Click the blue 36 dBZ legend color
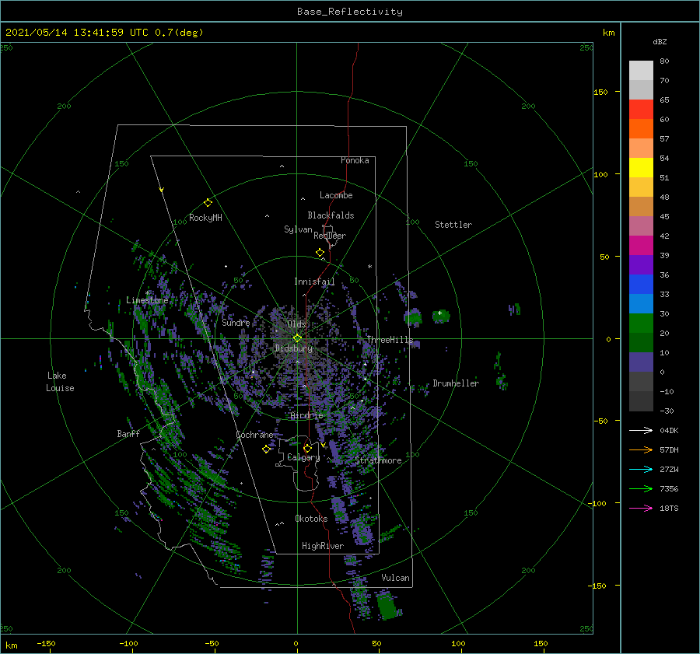 point(641,285)
